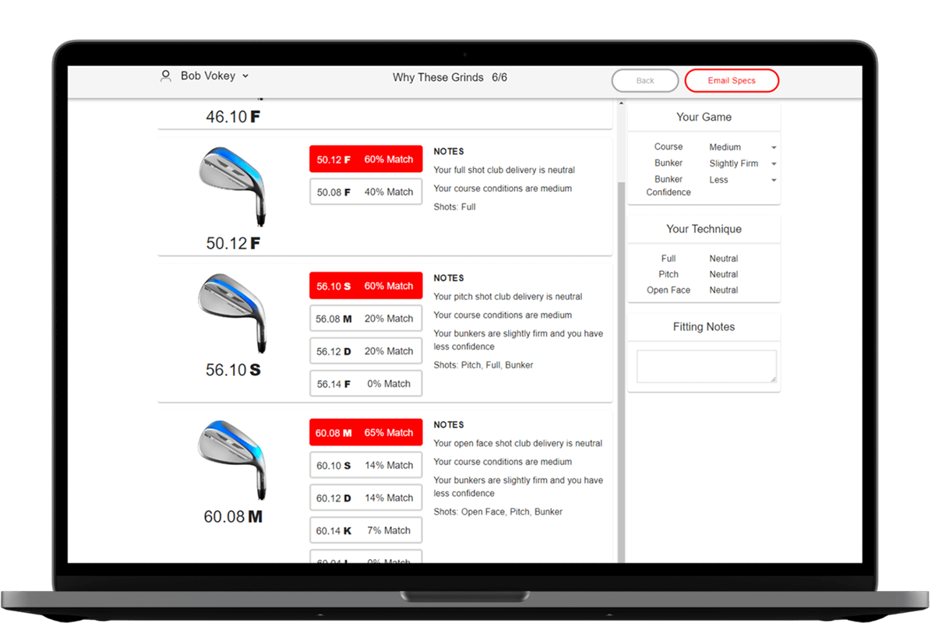The height and width of the screenshot is (623, 935).
Task: Click the 60.08 M wedge image
Action: pyautogui.click(x=233, y=459)
